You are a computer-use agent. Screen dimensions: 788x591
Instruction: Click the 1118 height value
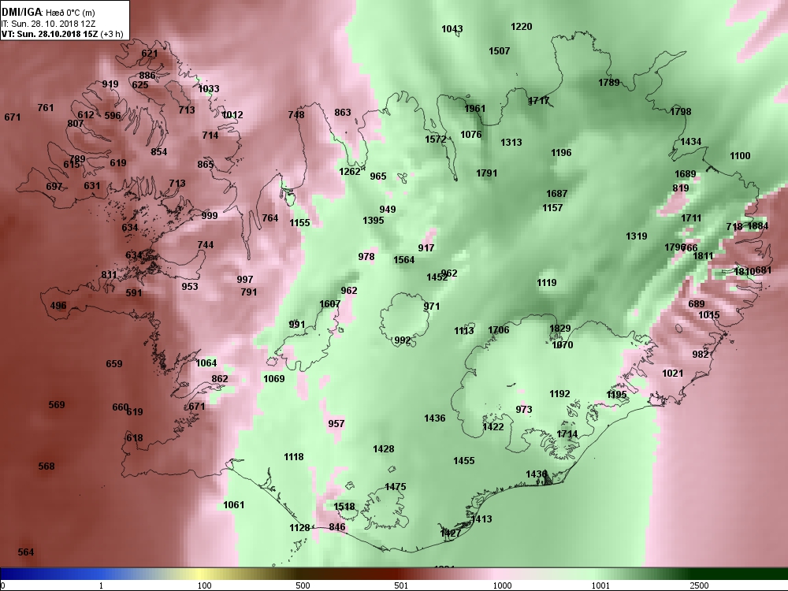[x=293, y=457]
